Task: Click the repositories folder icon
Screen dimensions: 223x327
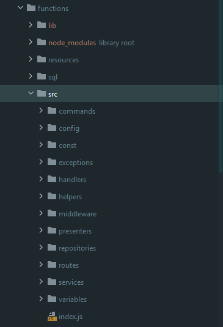Action: [x=52, y=248]
